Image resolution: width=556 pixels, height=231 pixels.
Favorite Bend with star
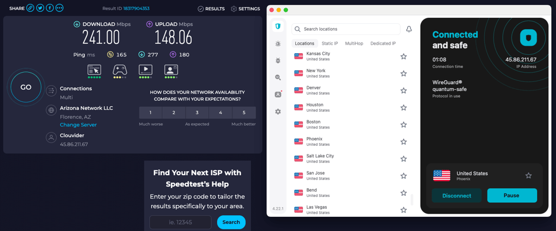(x=403, y=193)
